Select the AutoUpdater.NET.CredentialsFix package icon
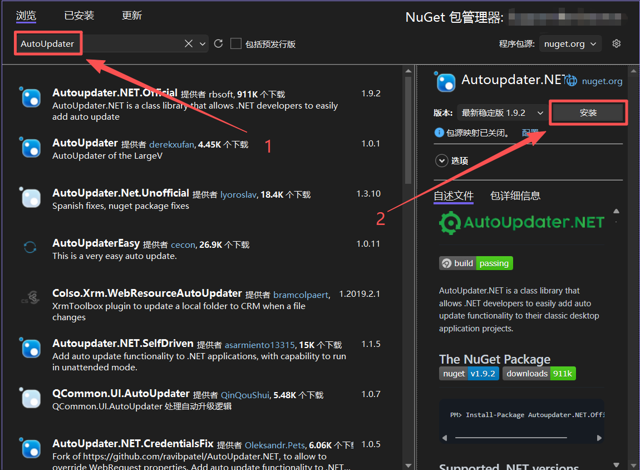This screenshot has width=640, height=470. [x=31, y=449]
